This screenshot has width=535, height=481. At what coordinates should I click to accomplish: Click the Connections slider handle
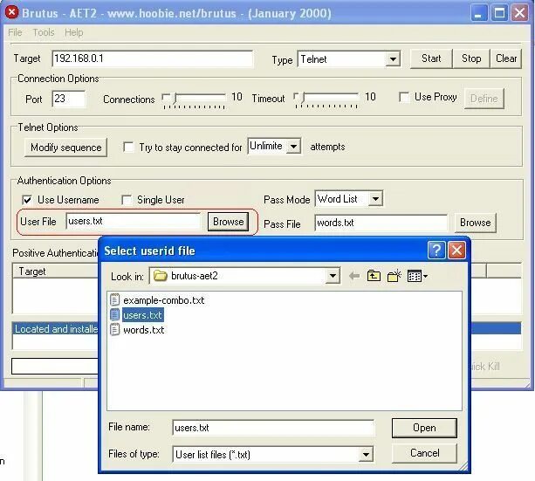point(175,99)
